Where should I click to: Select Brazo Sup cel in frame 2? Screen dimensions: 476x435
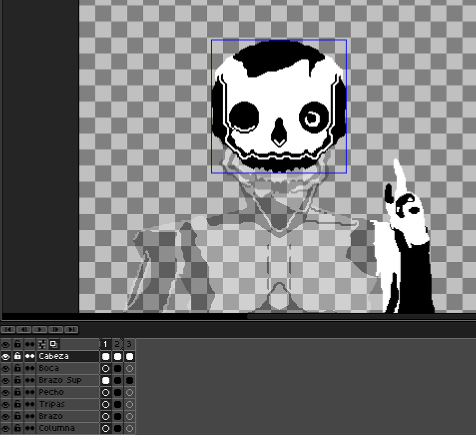point(117,380)
